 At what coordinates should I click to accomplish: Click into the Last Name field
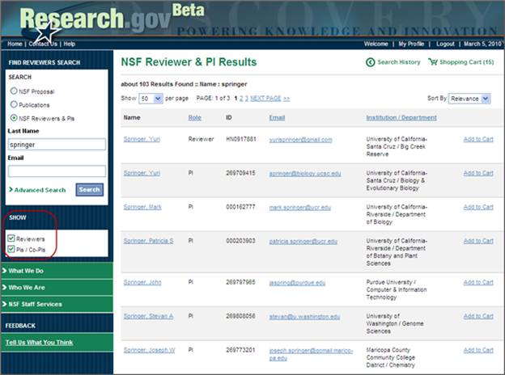pyautogui.click(x=57, y=145)
